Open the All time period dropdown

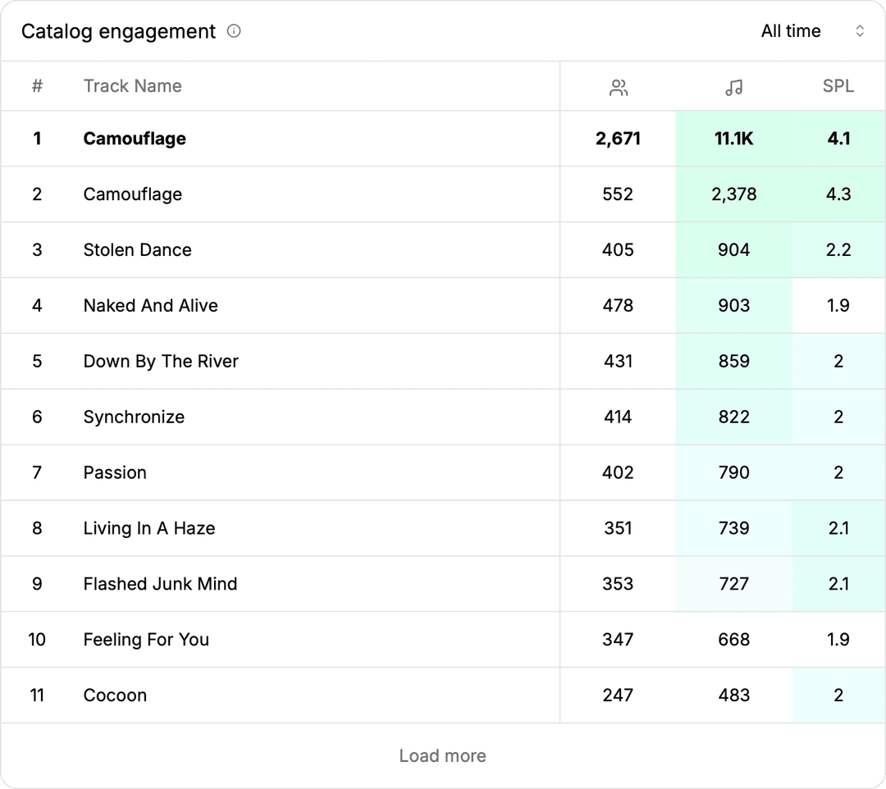click(x=790, y=31)
